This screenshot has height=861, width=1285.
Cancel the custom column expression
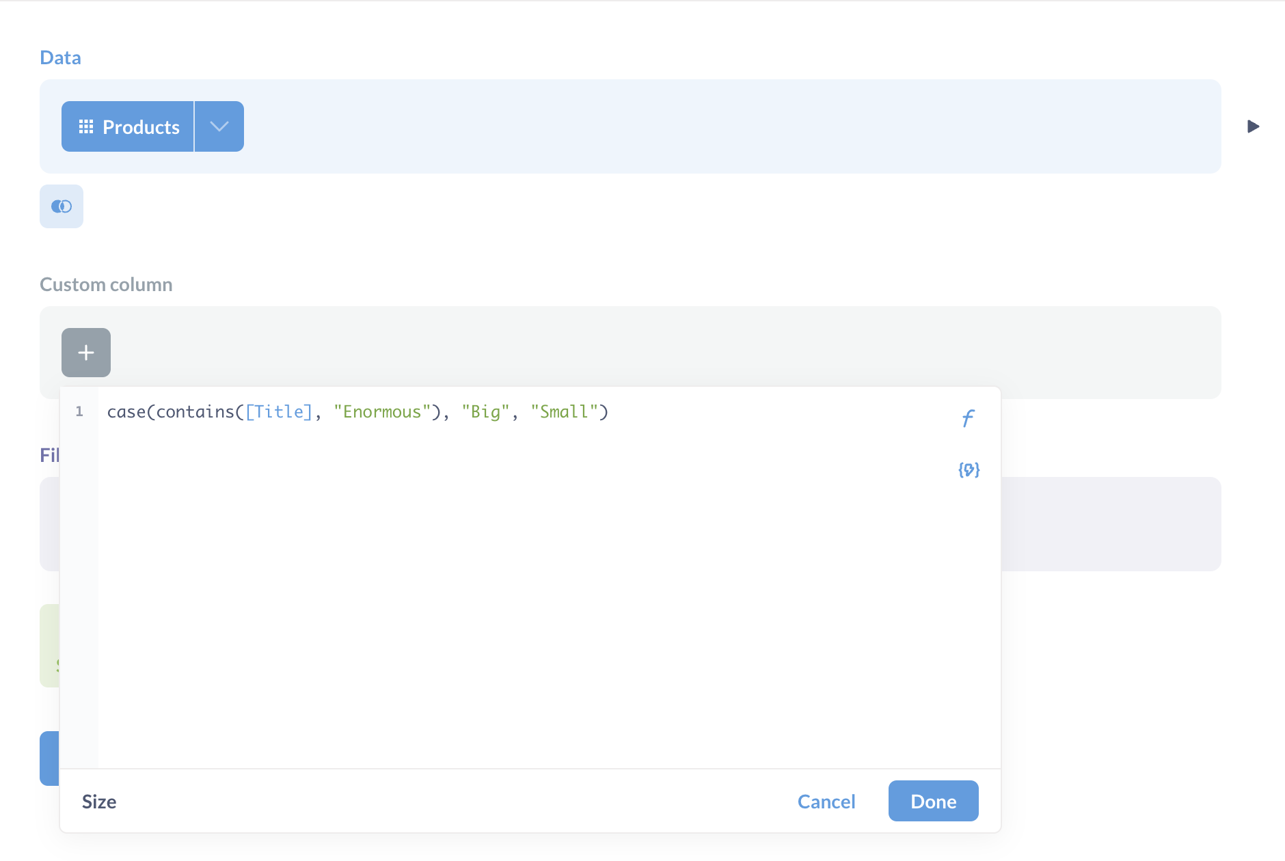pos(826,801)
